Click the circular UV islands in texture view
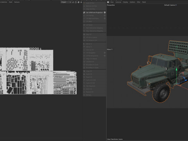This screenshot has width=188, height=141. click(x=12, y=64)
